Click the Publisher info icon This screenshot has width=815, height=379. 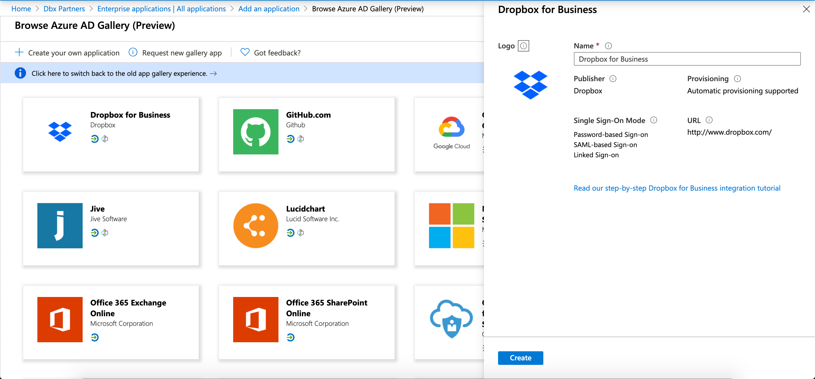tap(613, 79)
